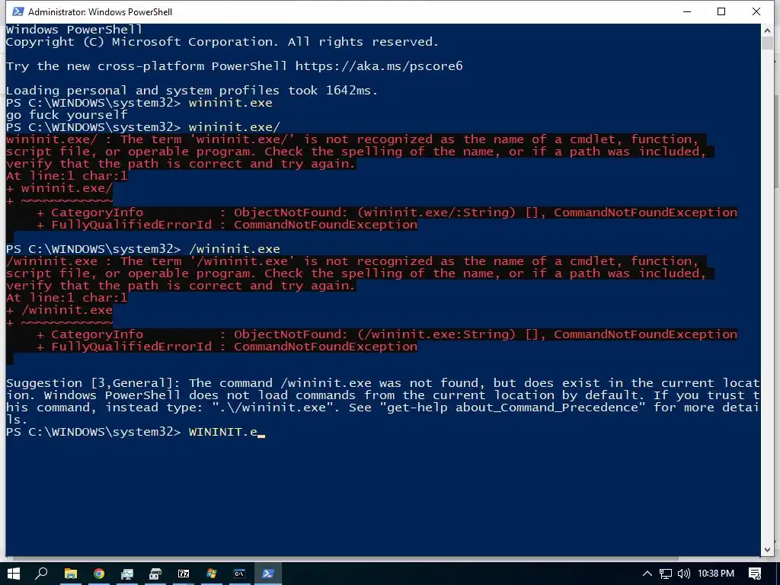Minimize the PowerShell window
The height and width of the screenshot is (585, 780).
point(687,11)
